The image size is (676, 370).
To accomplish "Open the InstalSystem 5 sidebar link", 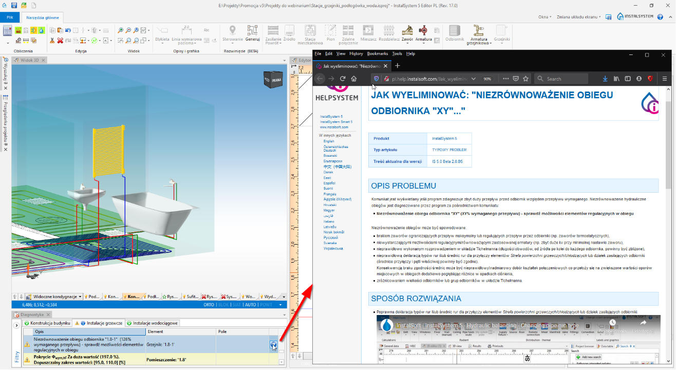I will pos(331,117).
